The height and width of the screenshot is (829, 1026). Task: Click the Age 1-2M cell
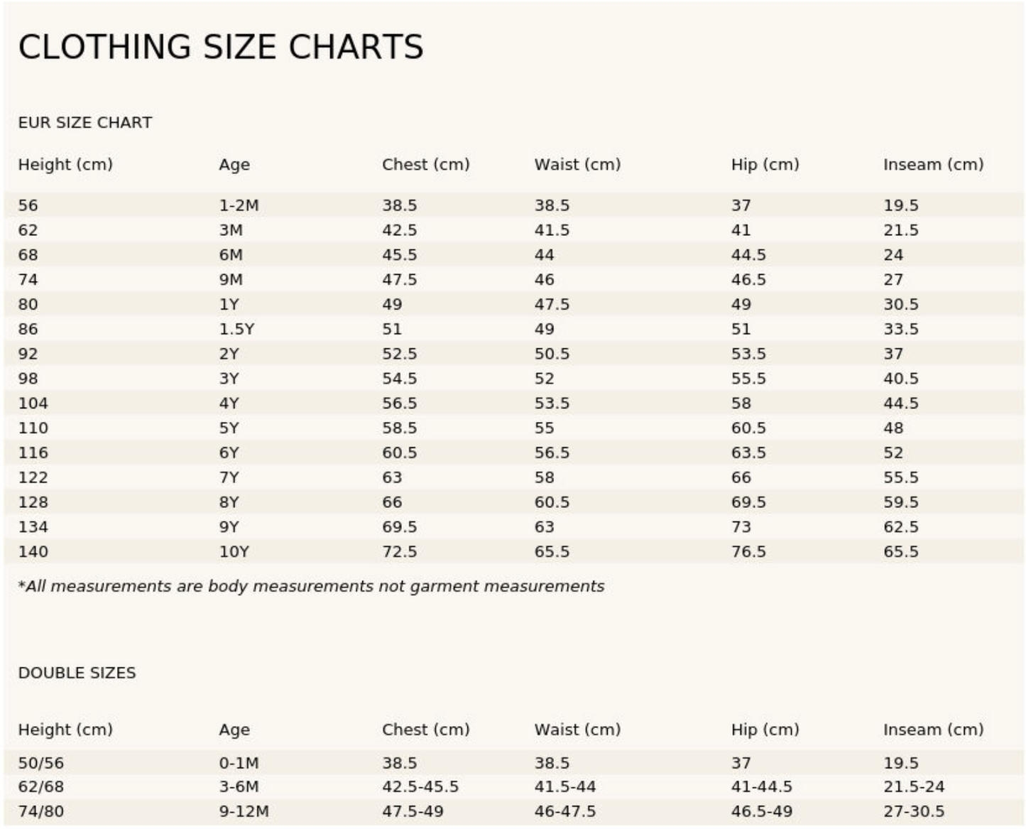239,205
